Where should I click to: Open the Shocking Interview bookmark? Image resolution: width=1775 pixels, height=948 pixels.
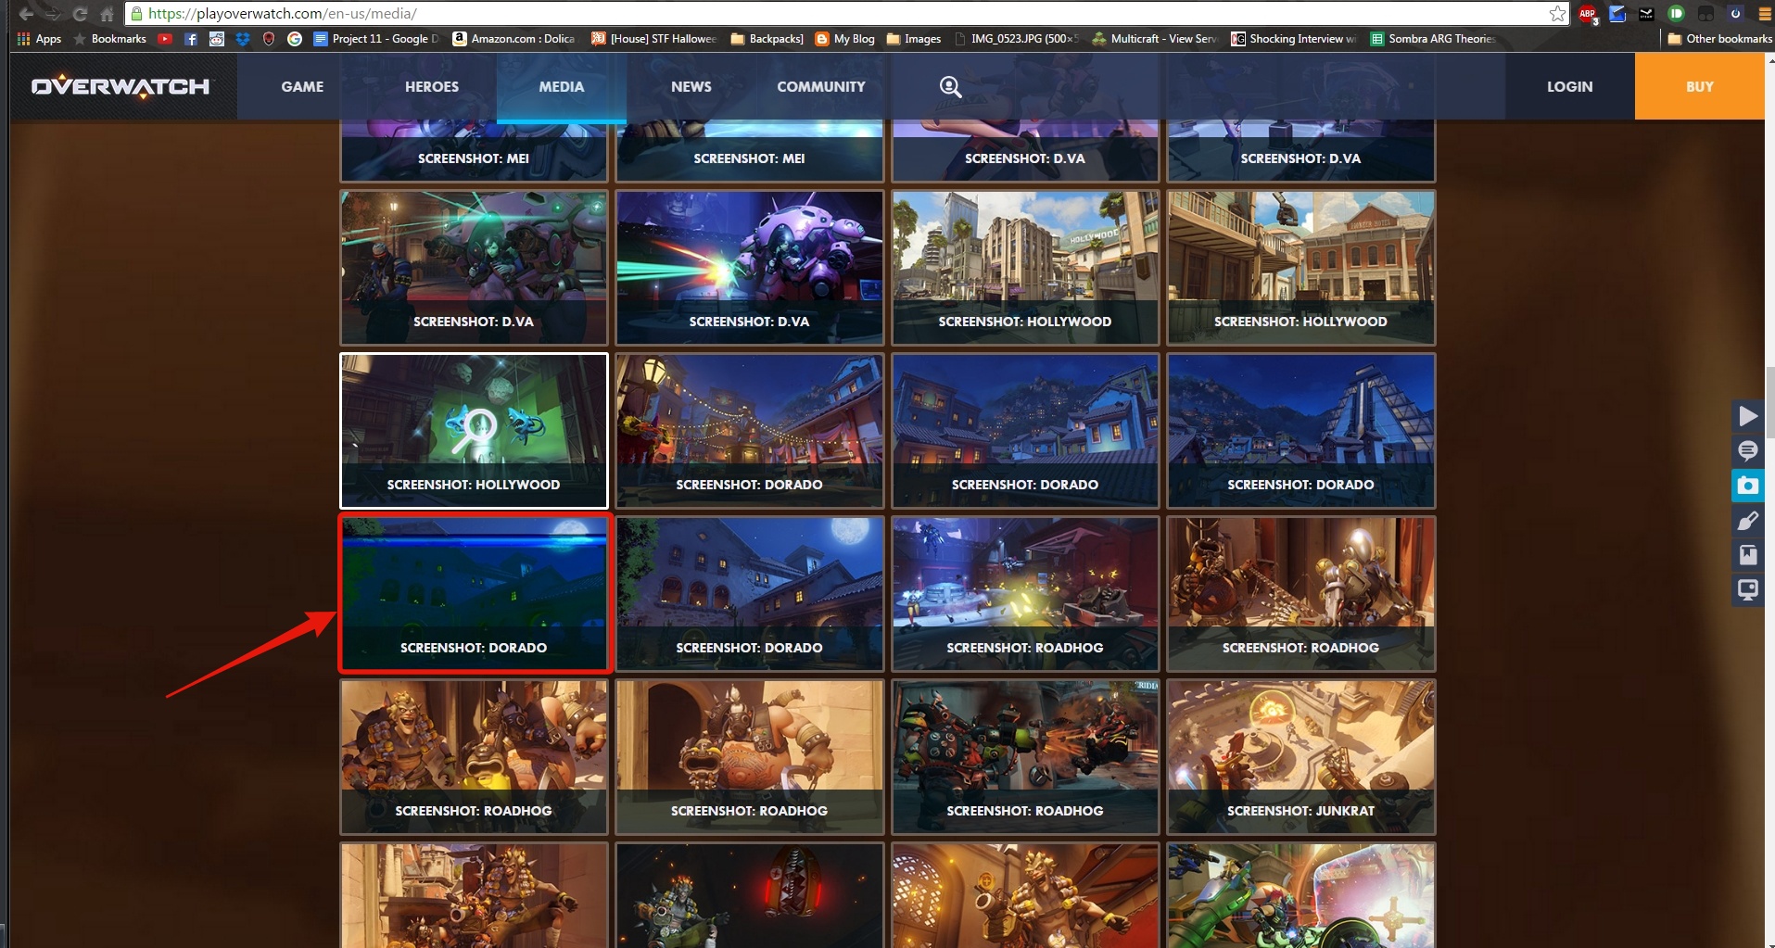(x=1294, y=39)
